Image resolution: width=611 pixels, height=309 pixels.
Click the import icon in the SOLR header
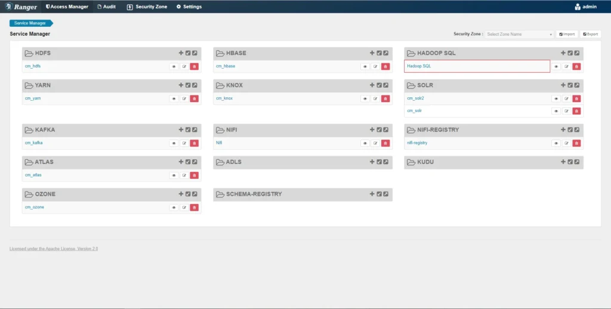tap(570, 85)
